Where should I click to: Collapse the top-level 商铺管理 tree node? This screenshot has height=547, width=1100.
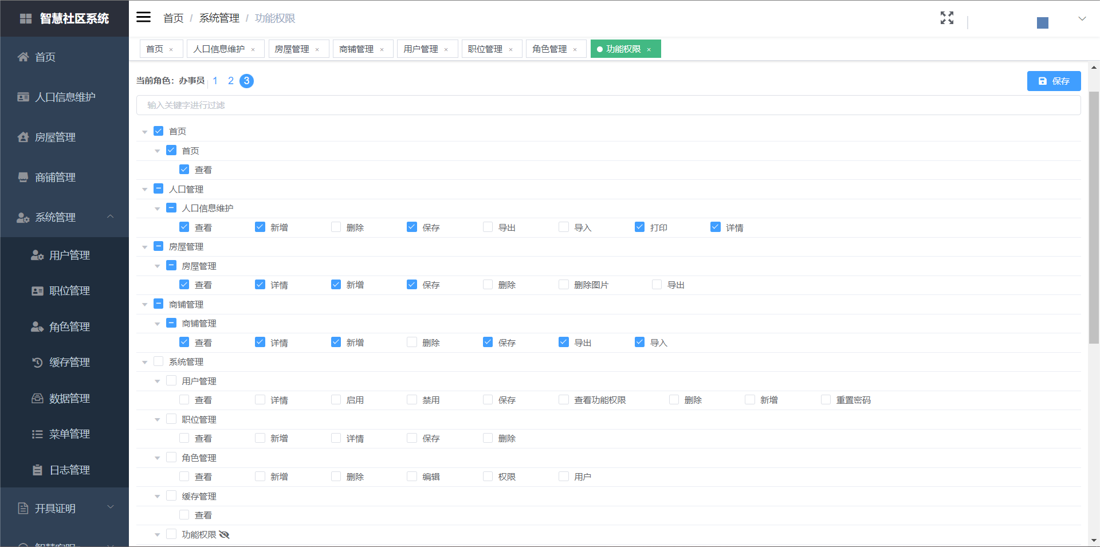[x=144, y=305]
